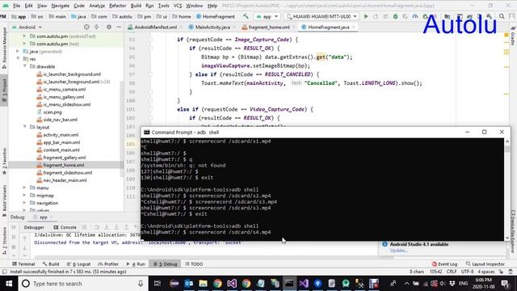Open Outlook from the taskbar
The image size is (517, 291).
pos(188,284)
